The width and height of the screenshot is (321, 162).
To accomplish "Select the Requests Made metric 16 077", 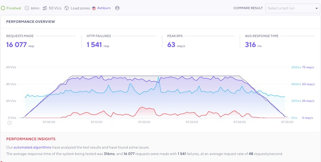I will 16,45.
